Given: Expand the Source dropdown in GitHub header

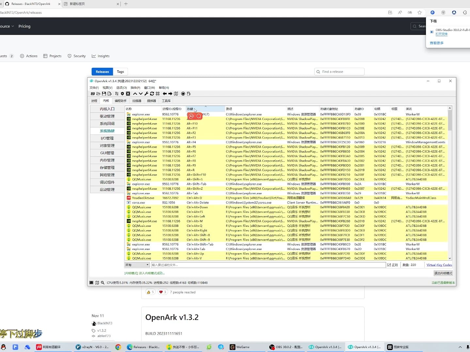Looking at the screenshot, I should pos(7,26).
